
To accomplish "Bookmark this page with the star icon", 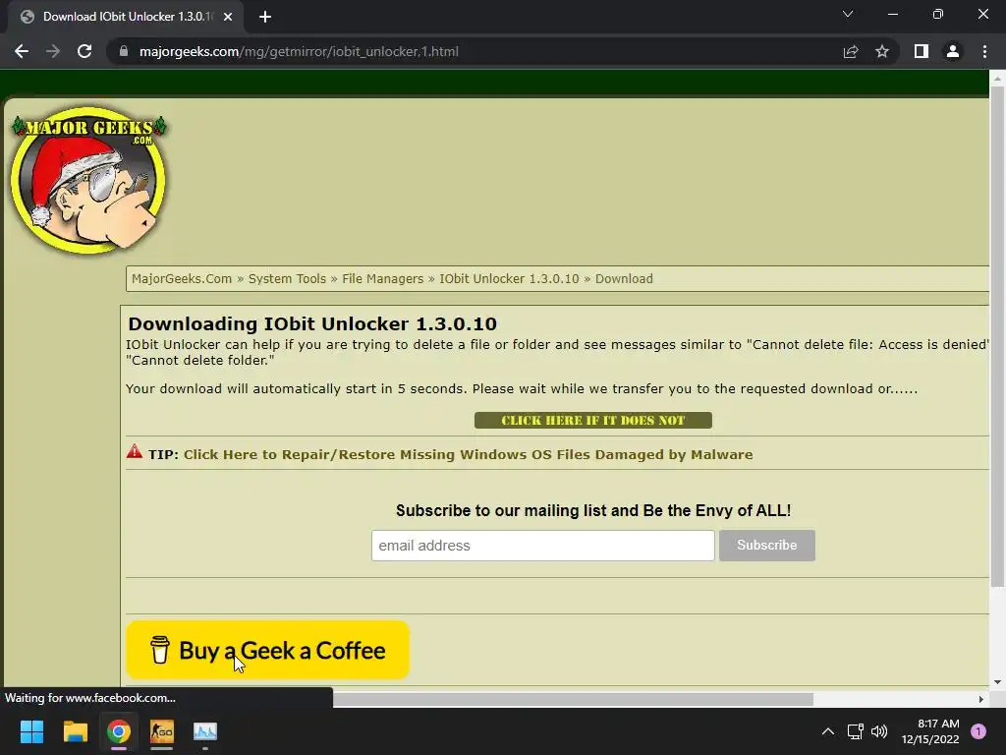I will tap(882, 51).
